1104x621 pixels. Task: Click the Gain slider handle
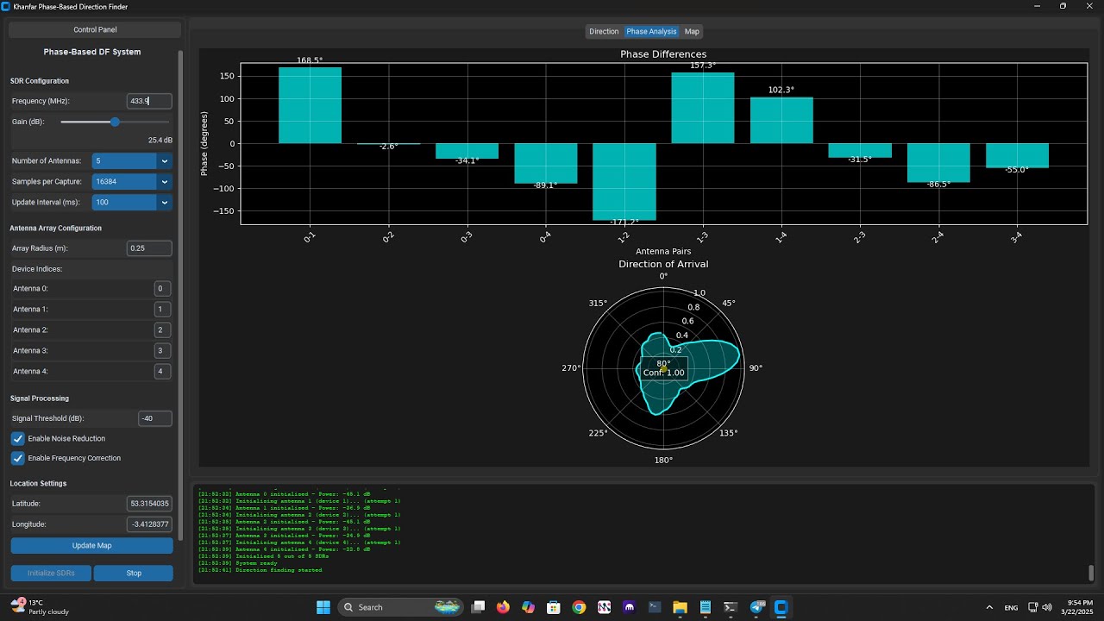coord(115,122)
